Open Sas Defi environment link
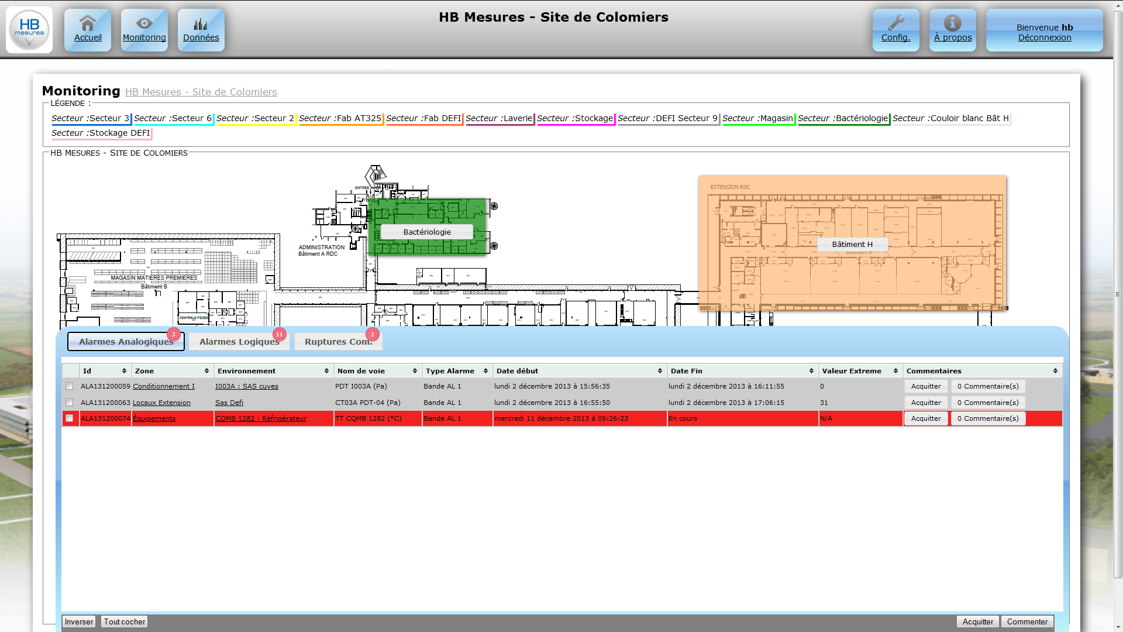The height and width of the screenshot is (632, 1123). tap(229, 403)
